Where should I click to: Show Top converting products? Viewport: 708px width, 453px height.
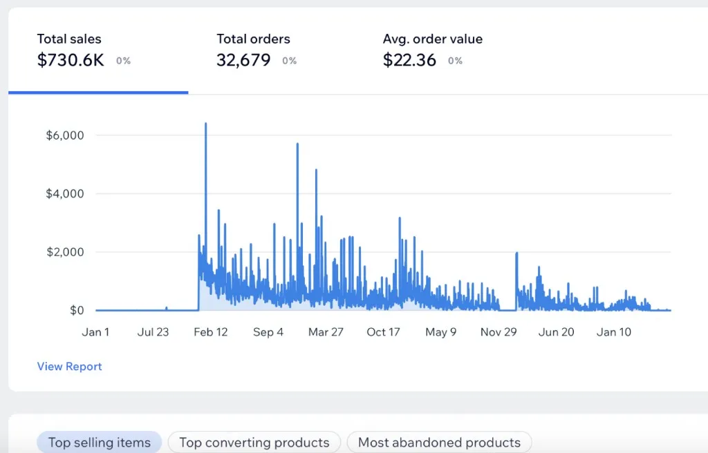[254, 443]
